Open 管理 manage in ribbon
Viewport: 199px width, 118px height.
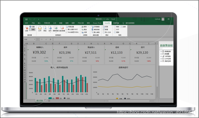point(105,30)
